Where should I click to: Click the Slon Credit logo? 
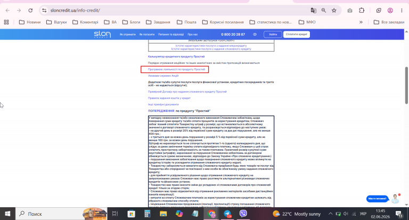102,35
